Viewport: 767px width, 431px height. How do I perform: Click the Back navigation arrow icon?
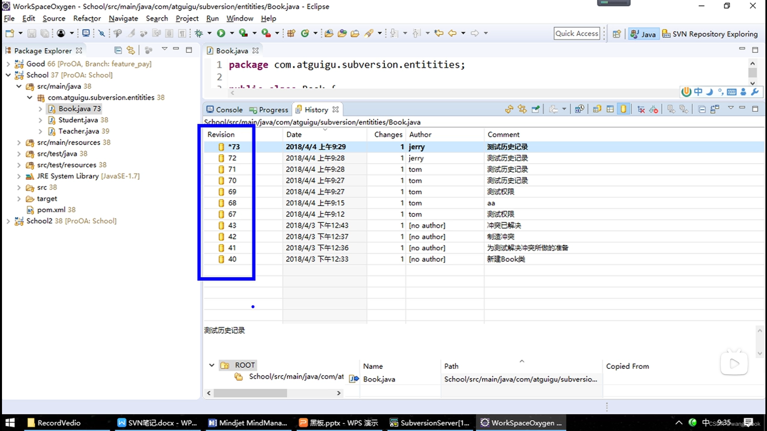[452, 33]
